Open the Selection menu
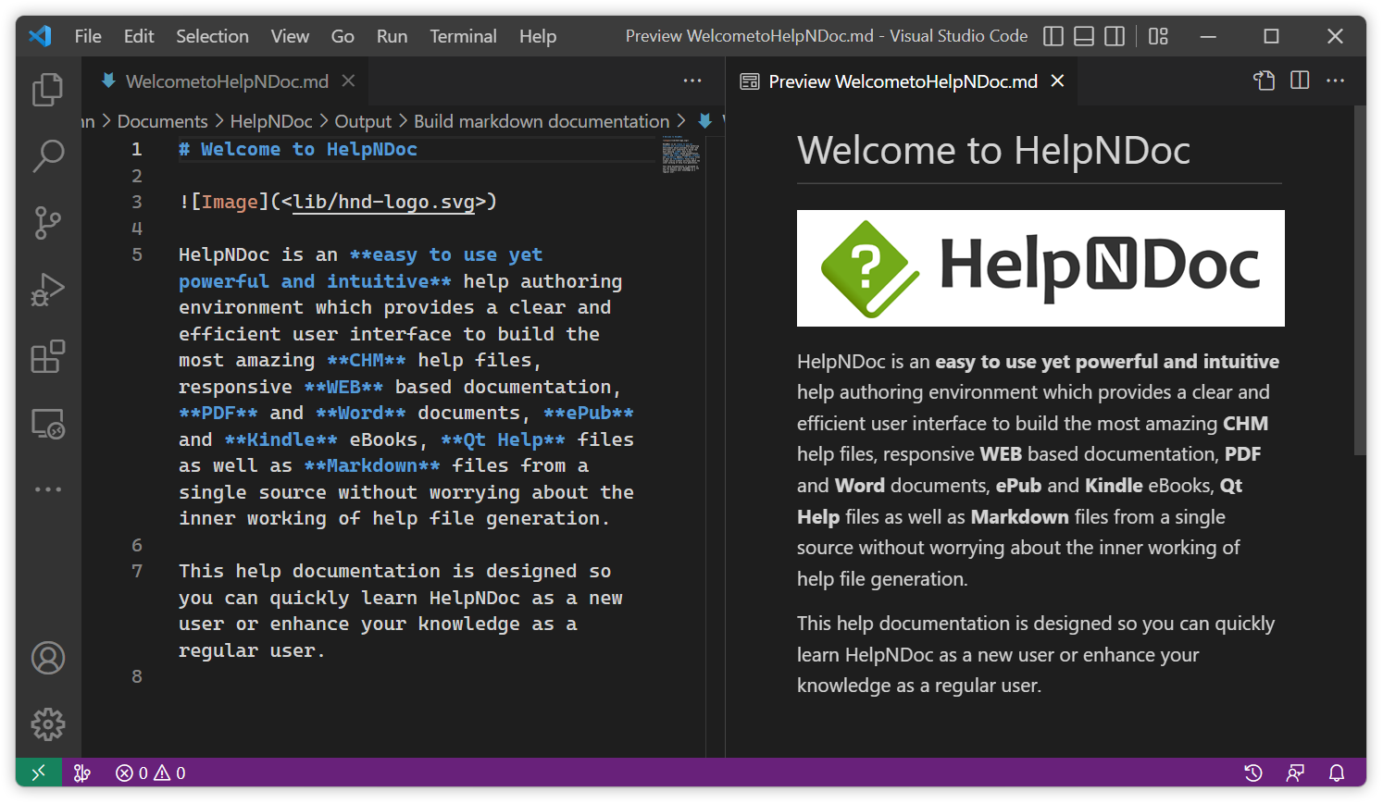 pyautogui.click(x=212, y=36)
